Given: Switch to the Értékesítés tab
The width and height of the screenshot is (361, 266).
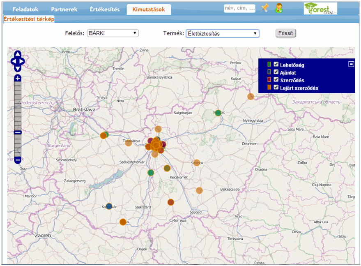Looking at the screenshot, I should pos(105,9).
